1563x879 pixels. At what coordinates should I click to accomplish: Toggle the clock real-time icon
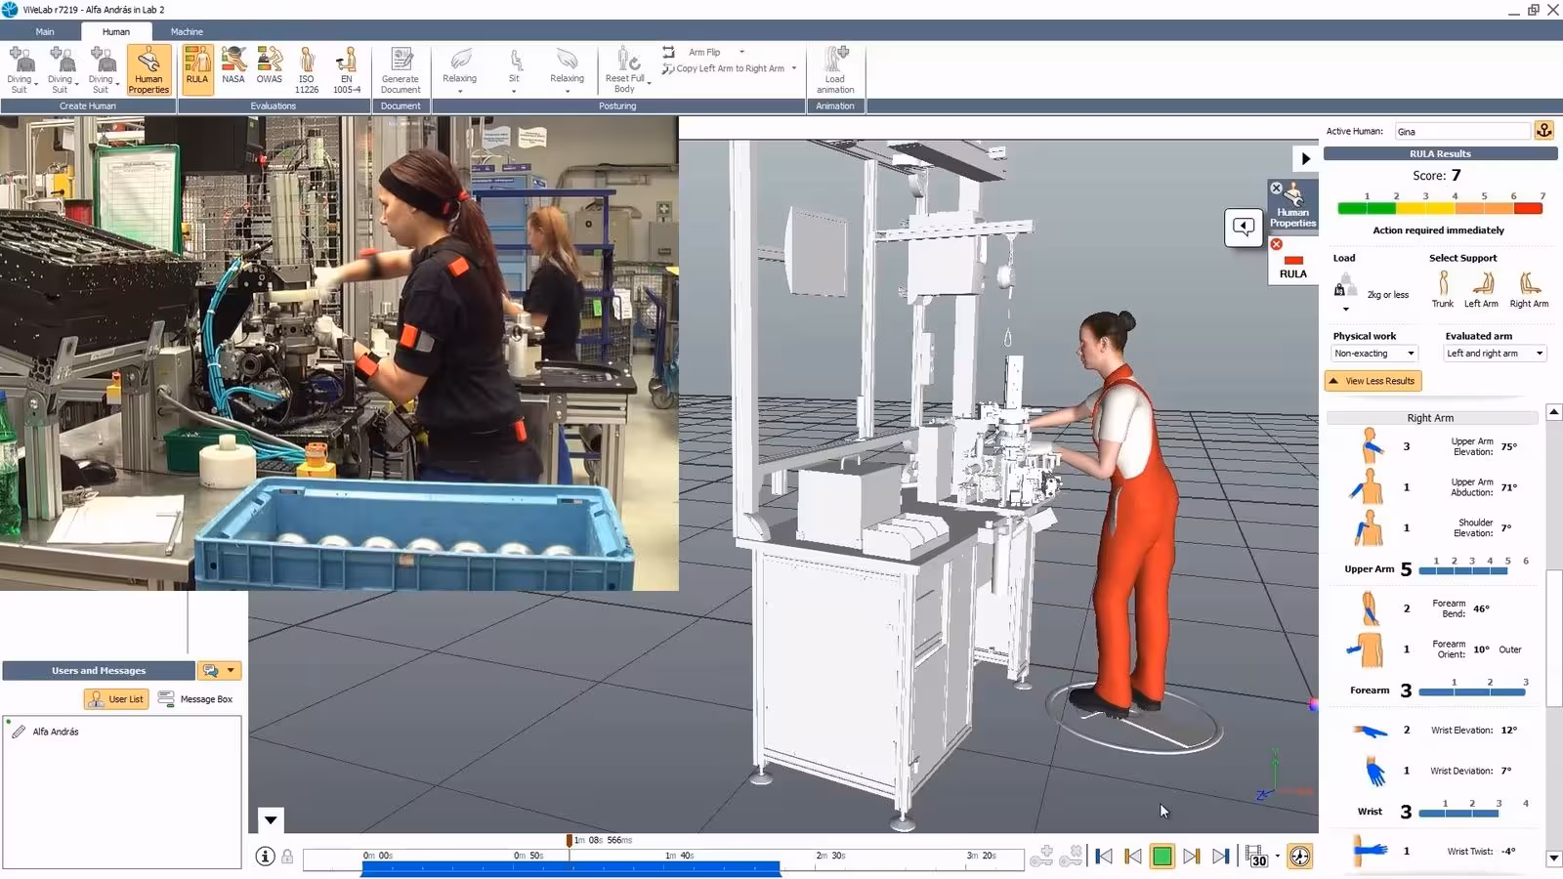pos(1300,857)
